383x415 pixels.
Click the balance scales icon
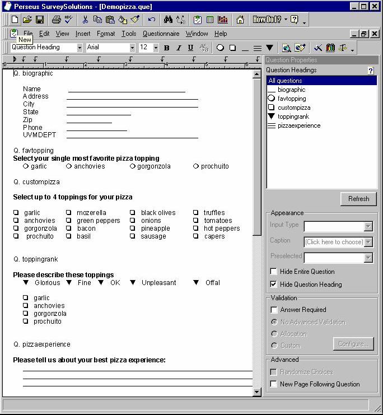tap(343, 48)
